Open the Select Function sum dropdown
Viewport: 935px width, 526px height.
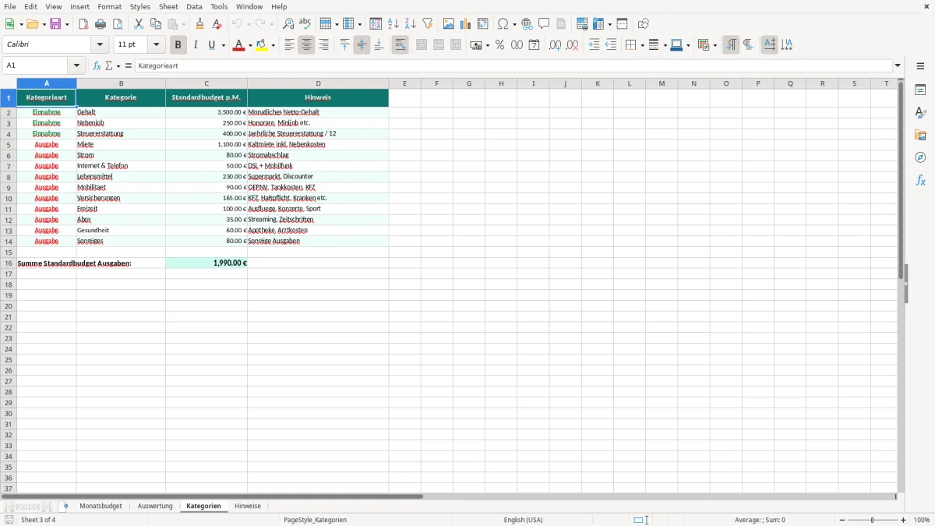[118, 66]
